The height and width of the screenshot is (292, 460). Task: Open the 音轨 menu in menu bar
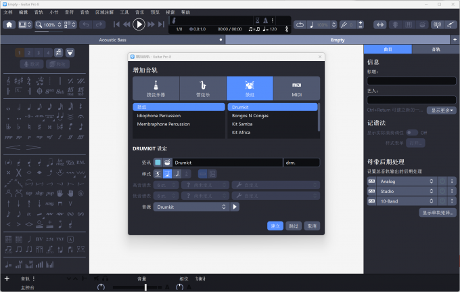(x=39, y=12)
